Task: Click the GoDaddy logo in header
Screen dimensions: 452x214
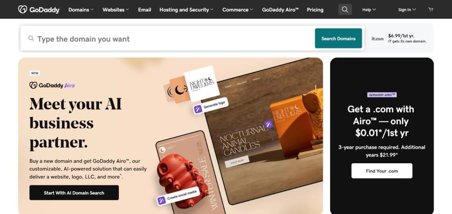Action: tap(39, 10)
